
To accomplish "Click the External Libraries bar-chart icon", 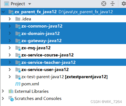I will click(11, 91).
